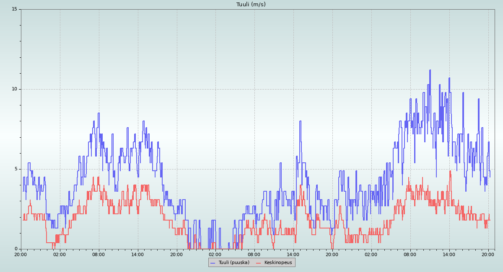Click the 15 label on the y-axis

[14, 9]
